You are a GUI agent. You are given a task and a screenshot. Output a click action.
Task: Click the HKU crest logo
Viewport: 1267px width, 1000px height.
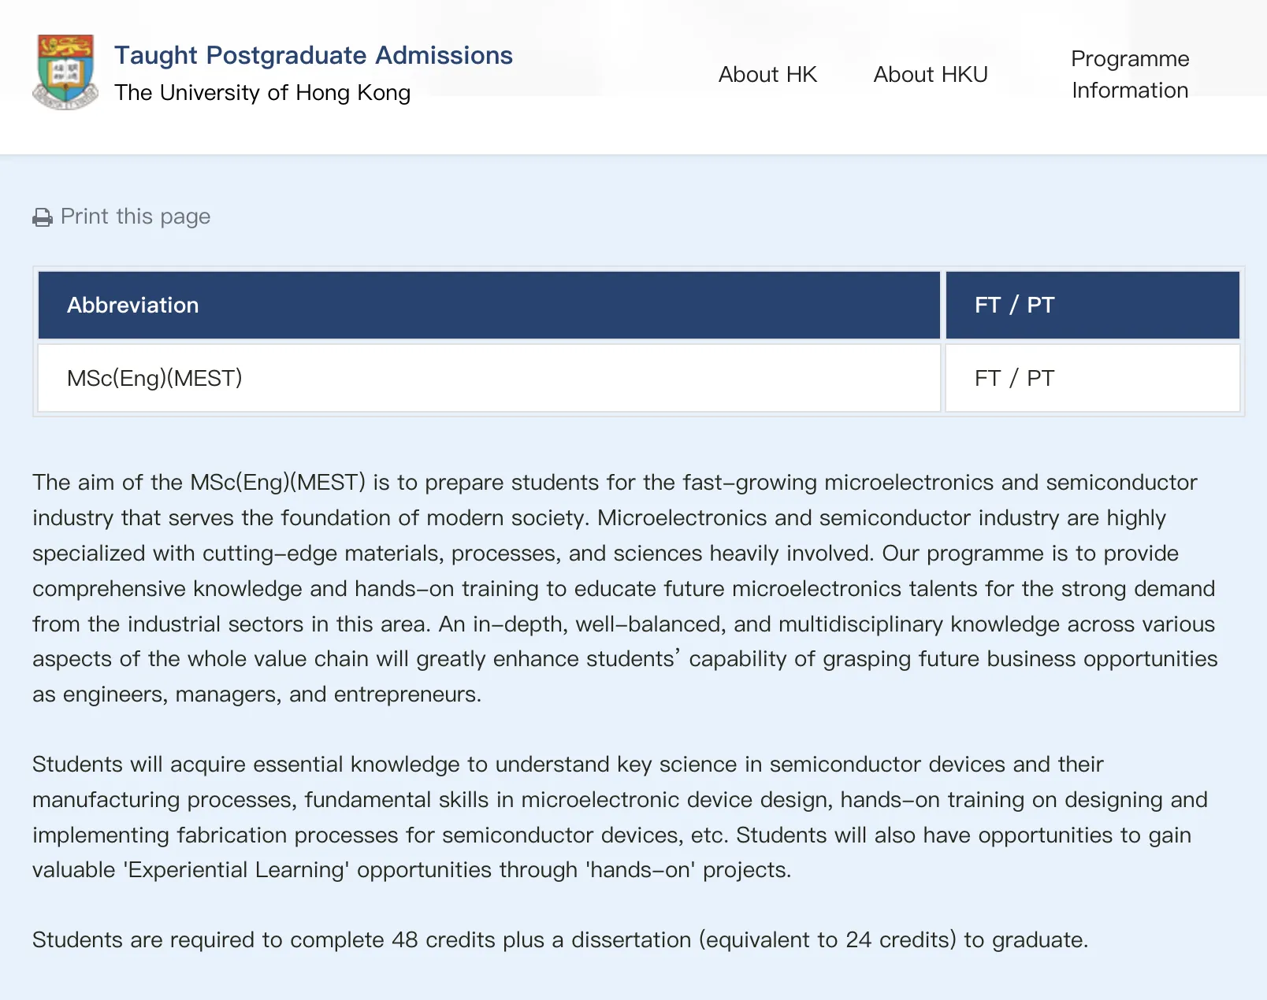65,72
